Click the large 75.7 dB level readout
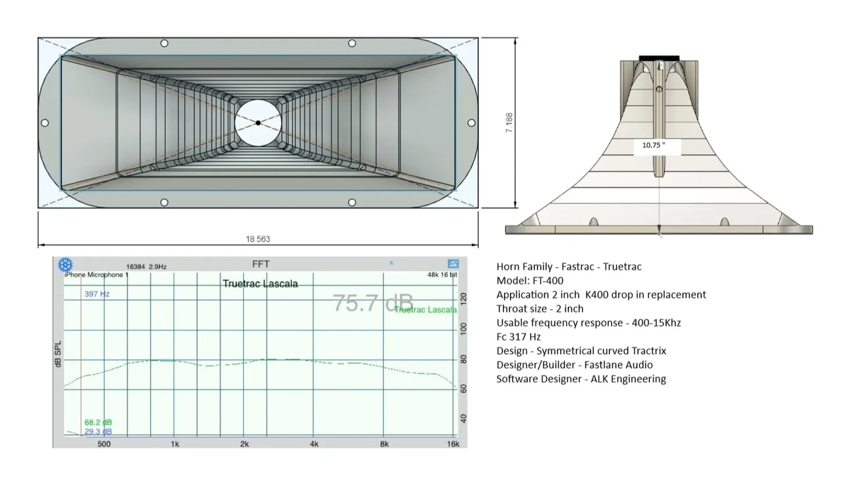 pyautogui.click(x=373, y=303)
